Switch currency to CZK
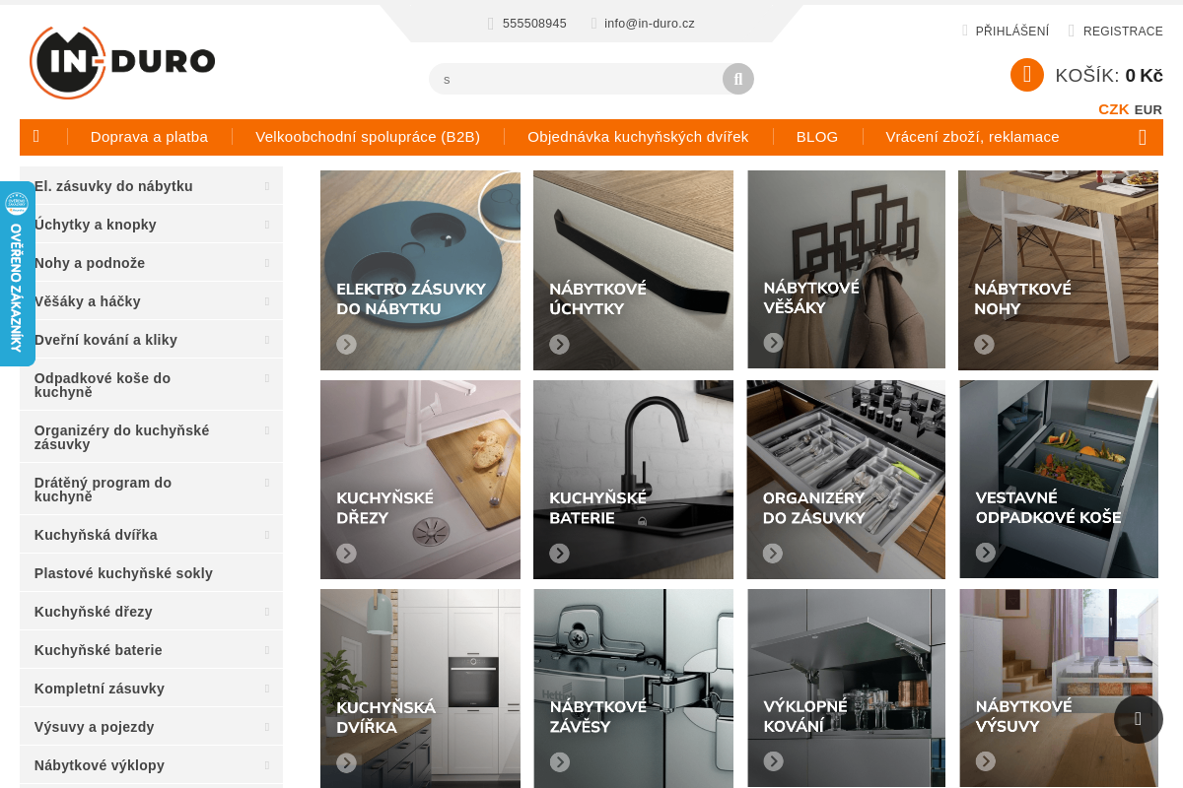 coord(1114,109)
